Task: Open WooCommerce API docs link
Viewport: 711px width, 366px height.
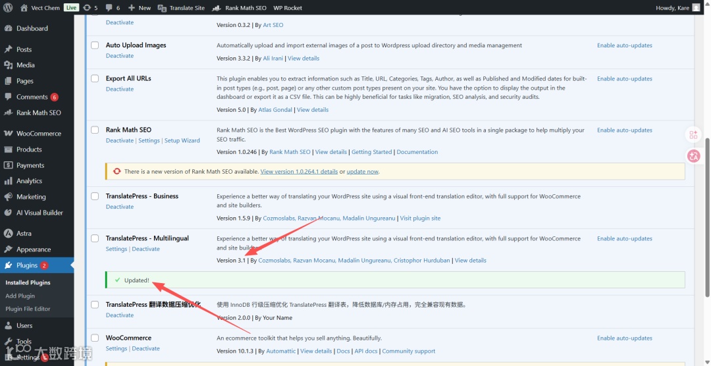Action: point(365,351)
